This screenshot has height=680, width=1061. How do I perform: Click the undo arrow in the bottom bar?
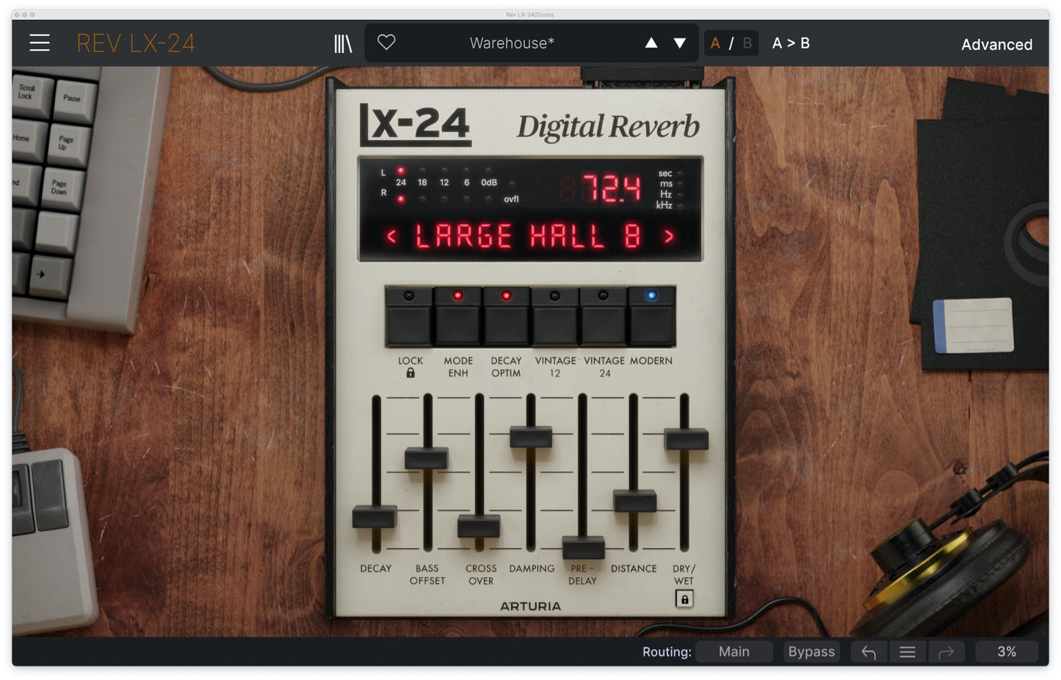868,651
